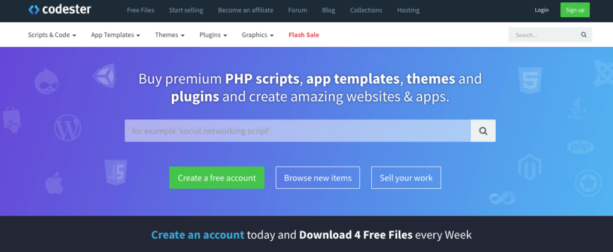Viewport: 613px width, 252px height.
Task: Click the green Sign up button
Action: (575, 10)
